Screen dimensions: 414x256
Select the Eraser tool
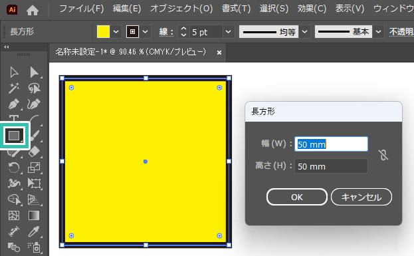[35, 152]
